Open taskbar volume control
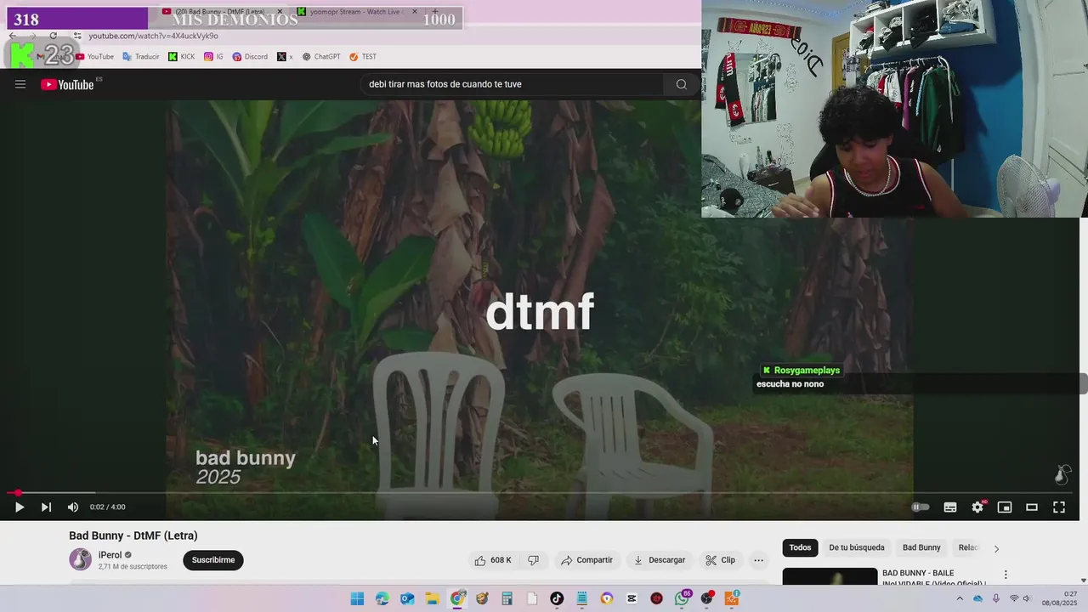1088x612 pixels. (x=1027, y=598)
